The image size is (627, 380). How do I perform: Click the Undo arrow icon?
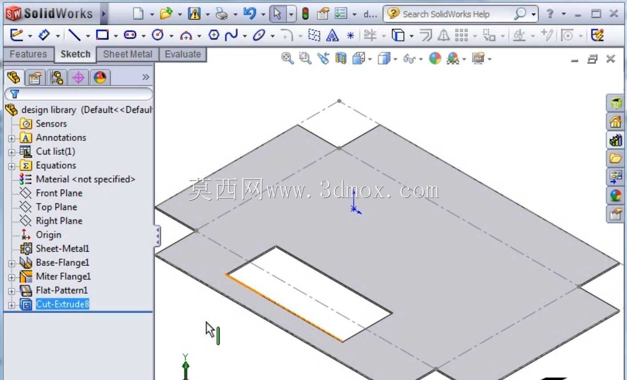coord(250,14)
